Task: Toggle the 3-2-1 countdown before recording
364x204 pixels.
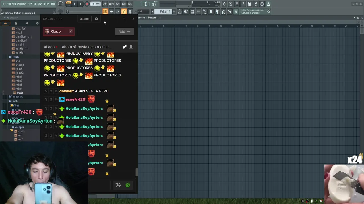Action: (118, 4)
